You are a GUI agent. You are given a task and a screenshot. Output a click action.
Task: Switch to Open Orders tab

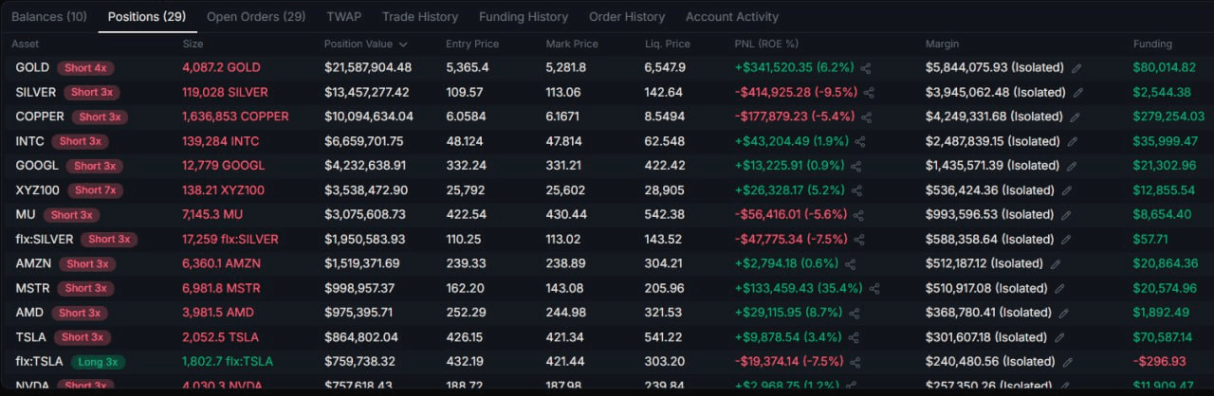(255, 17)
